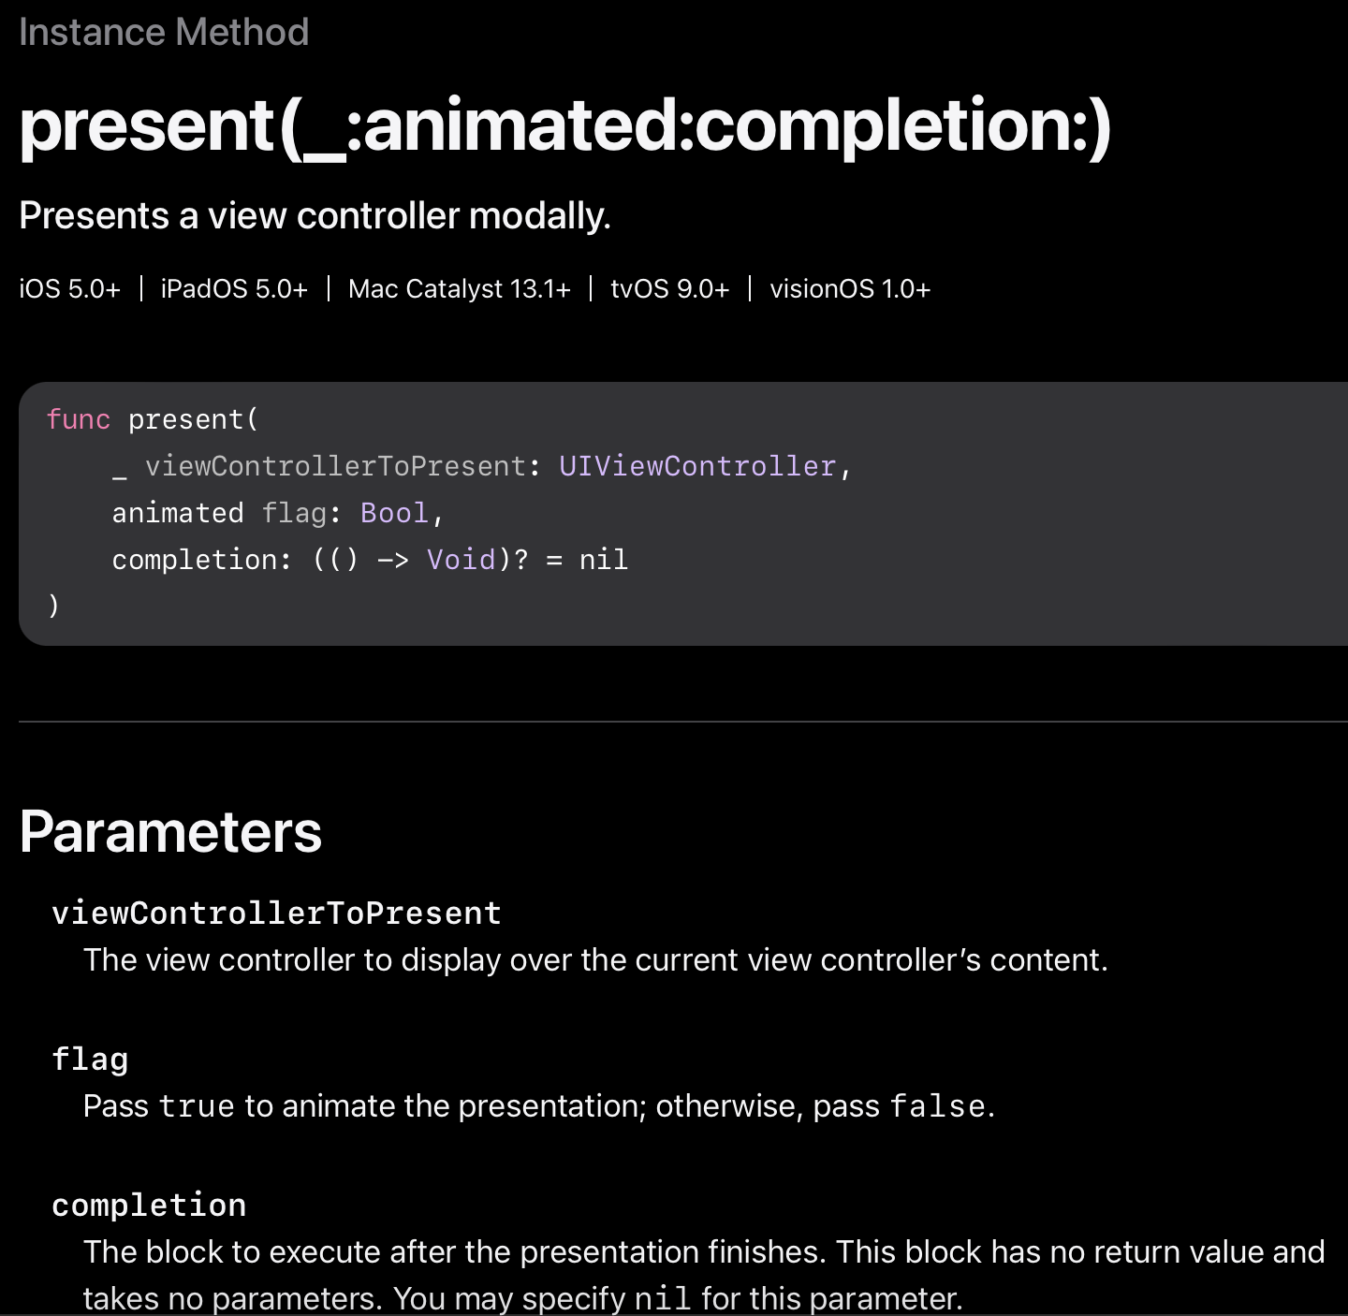Click the UIViewController type link in code
Viewport: 1348px width, 1316px height.
[x=696, y=466]
